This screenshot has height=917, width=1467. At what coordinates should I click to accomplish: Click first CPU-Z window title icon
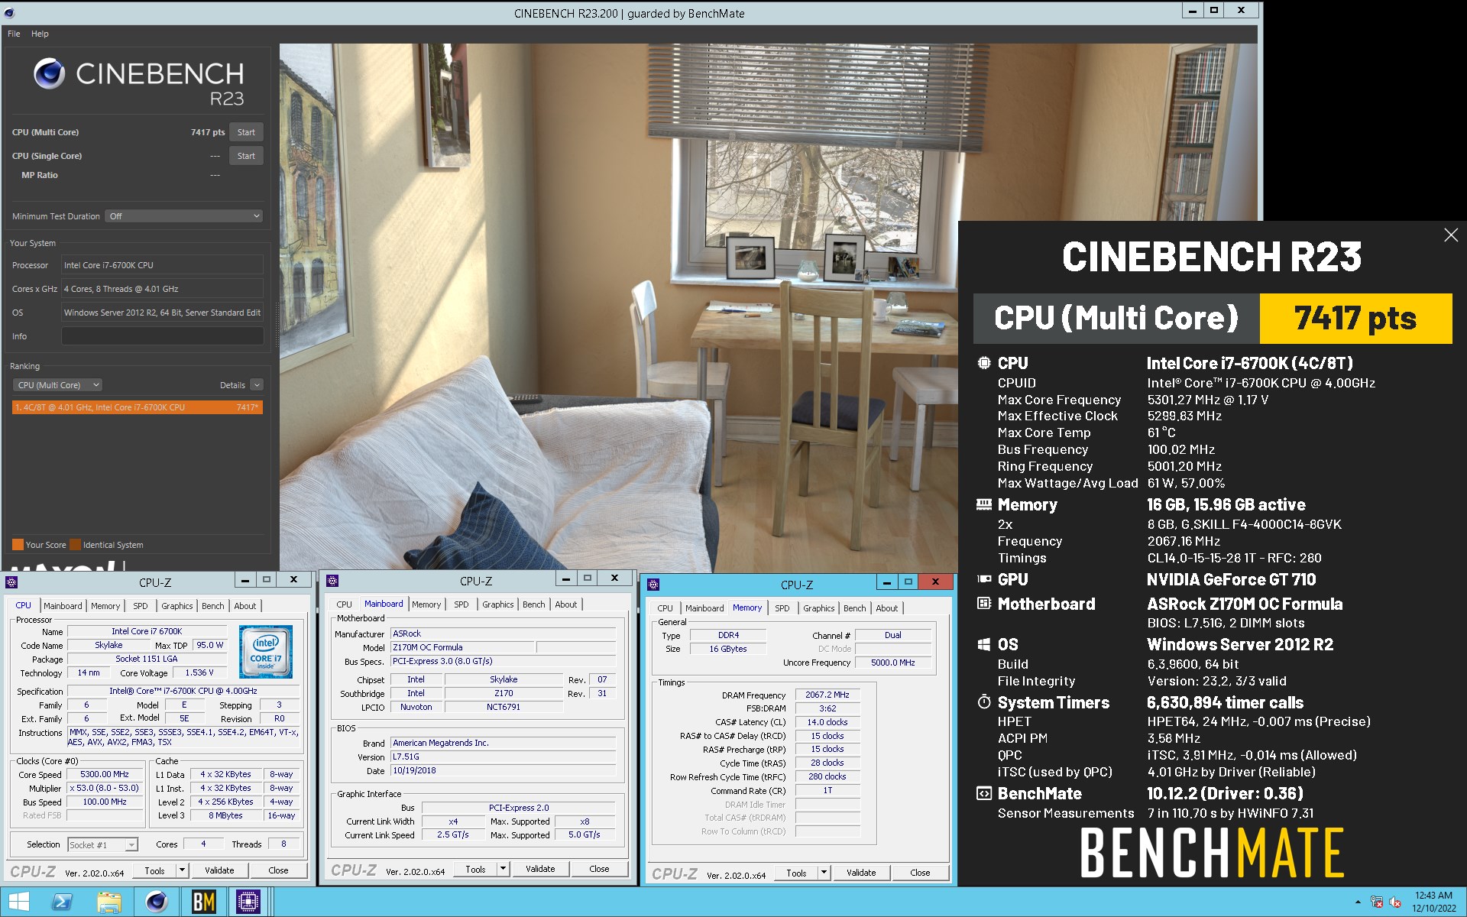pos(11,582)
